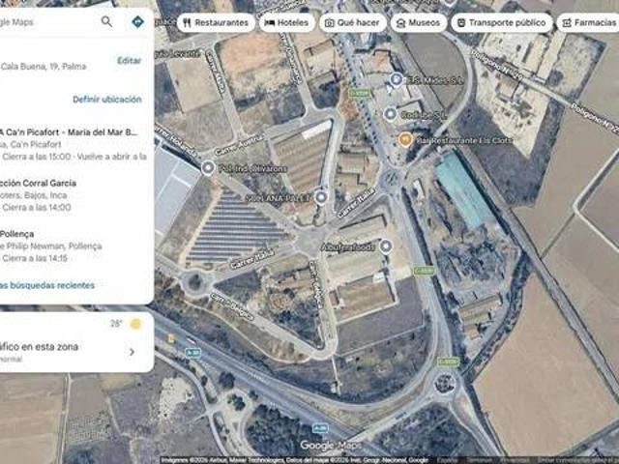Open recent search Ca'n Picafort - Maria del Mar
Screen dimensions: 619x464
[75, 144]
